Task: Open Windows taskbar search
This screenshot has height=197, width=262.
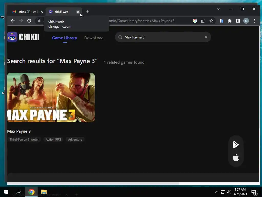Action: point(18,192)
